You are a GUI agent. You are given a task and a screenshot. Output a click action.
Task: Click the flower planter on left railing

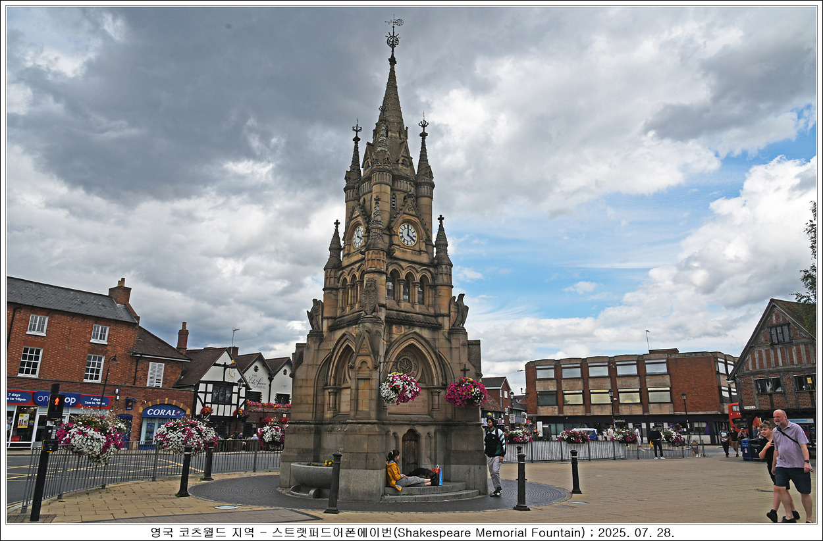pyautogui.click(x=91, y=436)
